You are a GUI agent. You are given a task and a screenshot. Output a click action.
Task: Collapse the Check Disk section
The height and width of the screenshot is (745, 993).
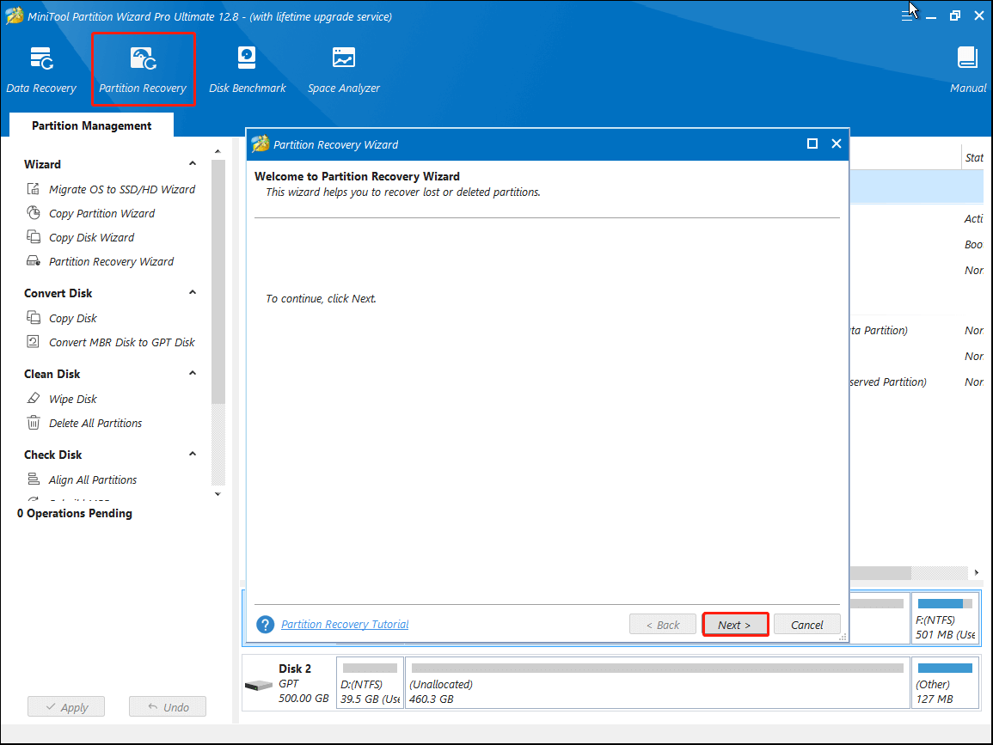[x=193, y=454]
